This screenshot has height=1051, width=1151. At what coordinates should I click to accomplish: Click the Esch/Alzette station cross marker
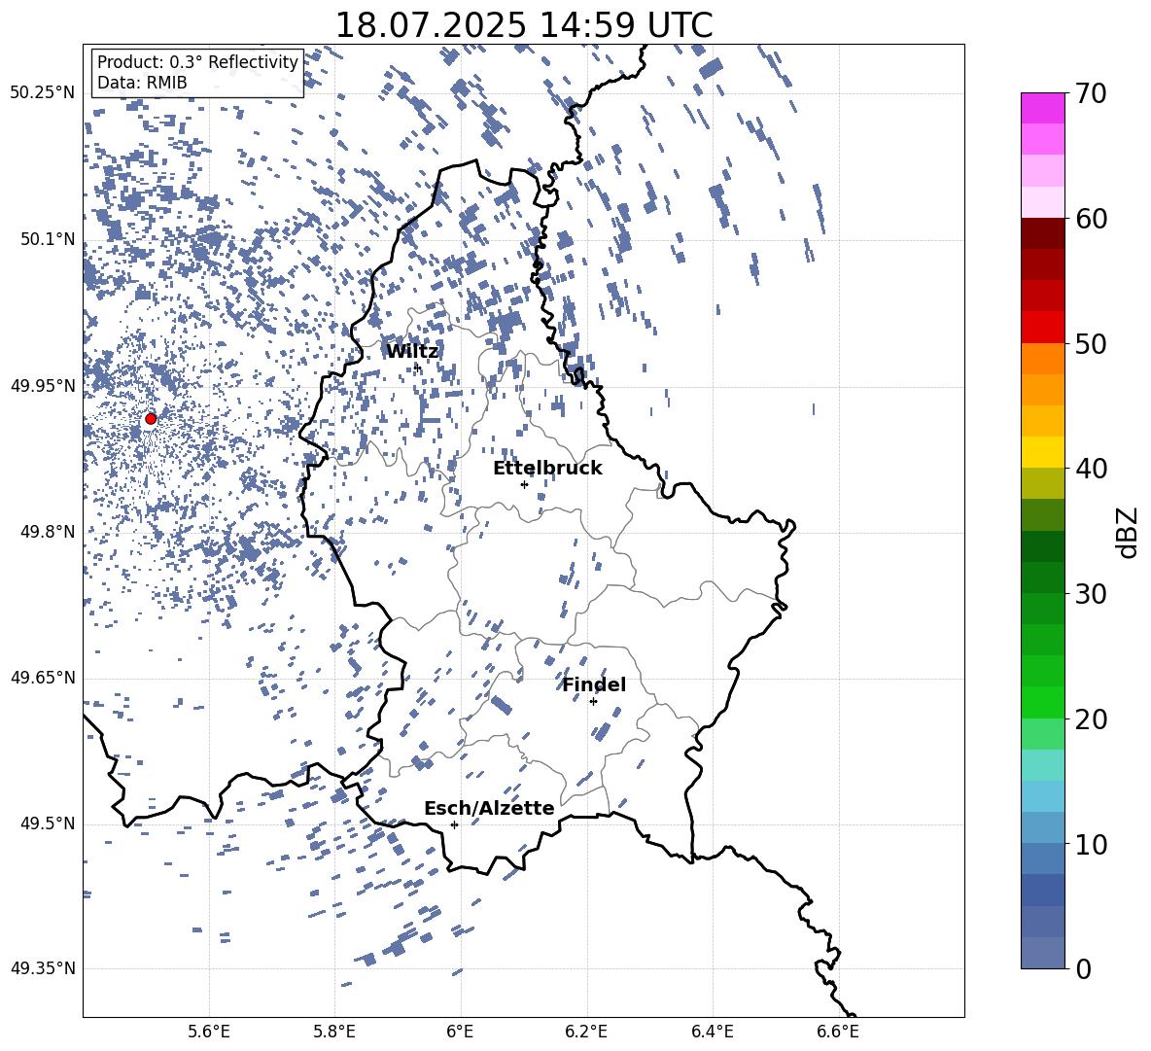click(x=454, y=824)
